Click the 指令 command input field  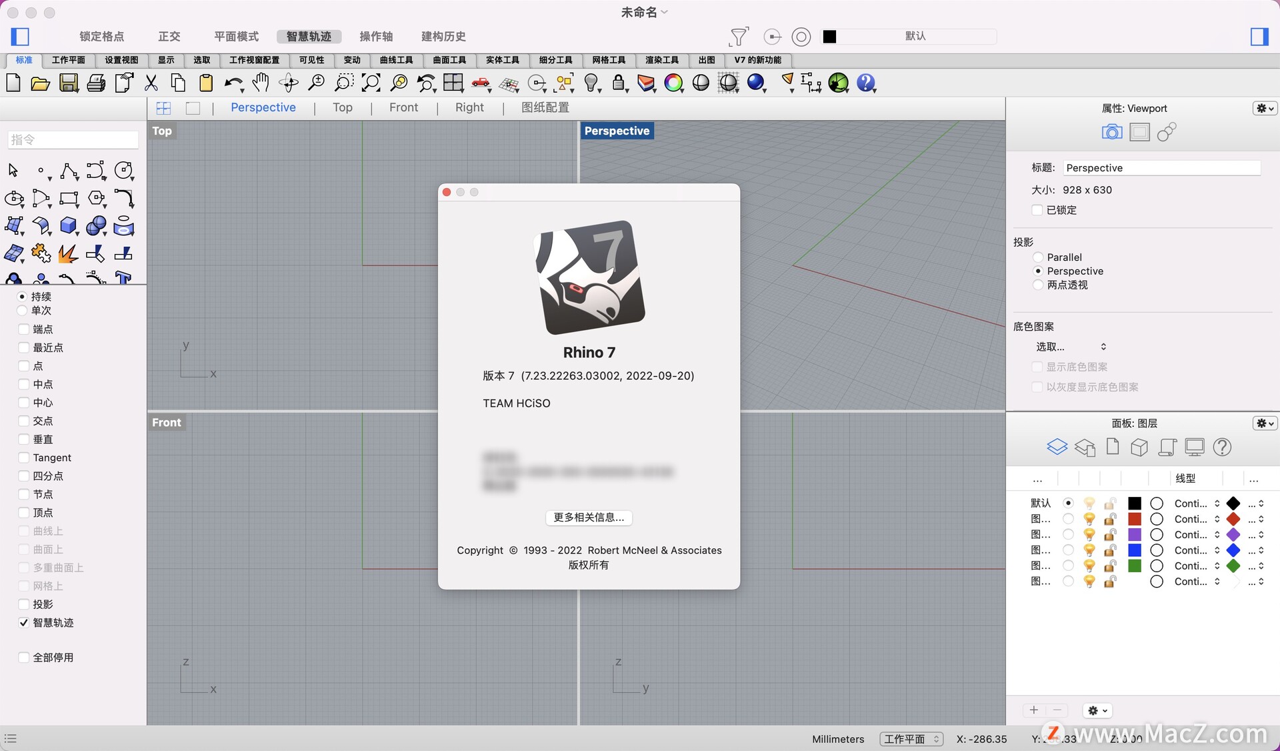(73, 139)
